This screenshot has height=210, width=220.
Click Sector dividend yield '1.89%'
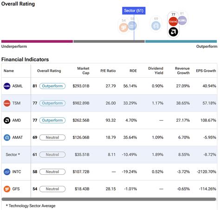[x=158, y=155]
